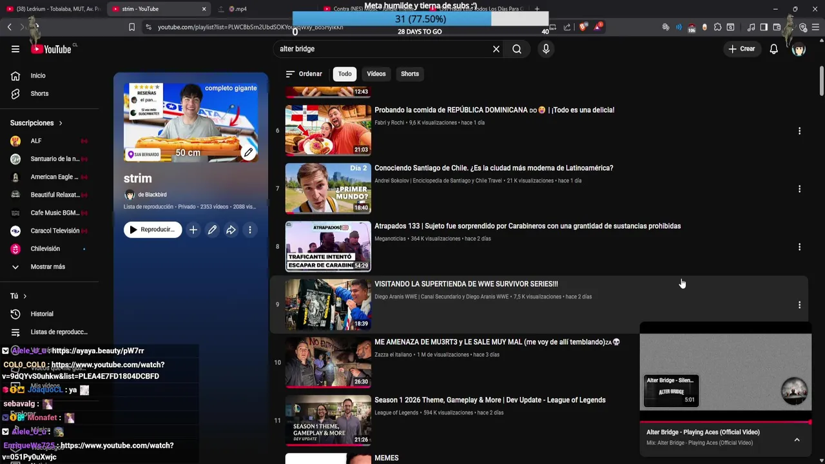Image resolution: width=825 pixels, height=464 pixels.
Task: Open ALF channel subscription
Action: pos(50,141)
